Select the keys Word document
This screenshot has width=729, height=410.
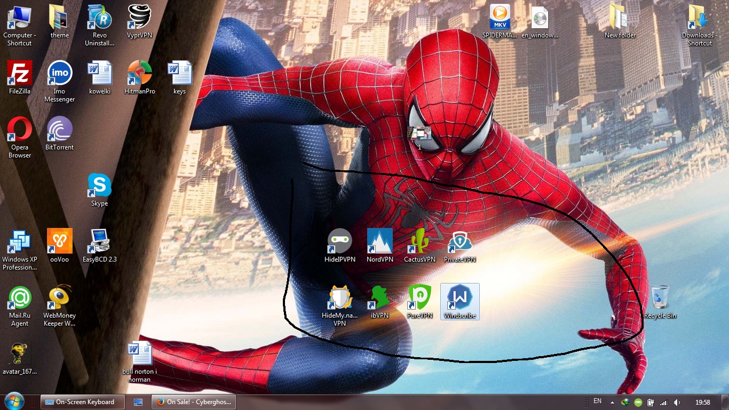click(x=180, y=77)
